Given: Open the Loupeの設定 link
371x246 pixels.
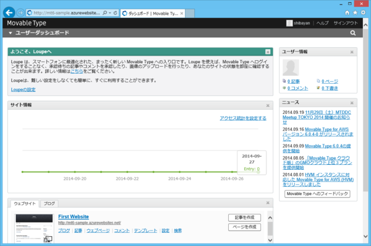Looking at the screenshot, I should [23, 89].
